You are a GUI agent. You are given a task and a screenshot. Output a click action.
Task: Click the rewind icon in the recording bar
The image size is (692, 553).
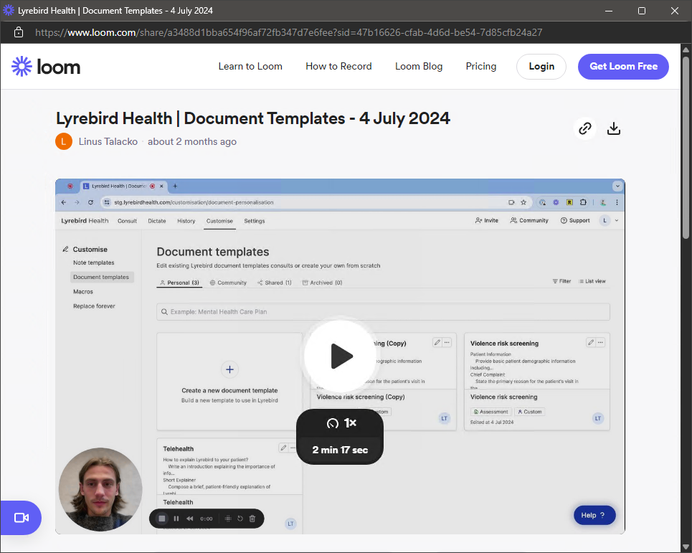190,519
